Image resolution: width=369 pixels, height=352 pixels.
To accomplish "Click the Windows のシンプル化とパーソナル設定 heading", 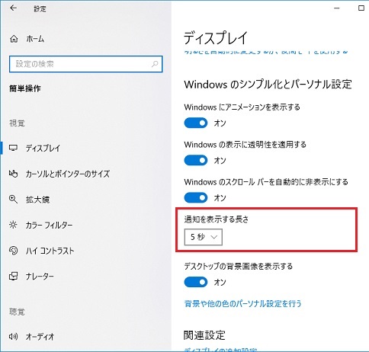I will coord(268,84).
